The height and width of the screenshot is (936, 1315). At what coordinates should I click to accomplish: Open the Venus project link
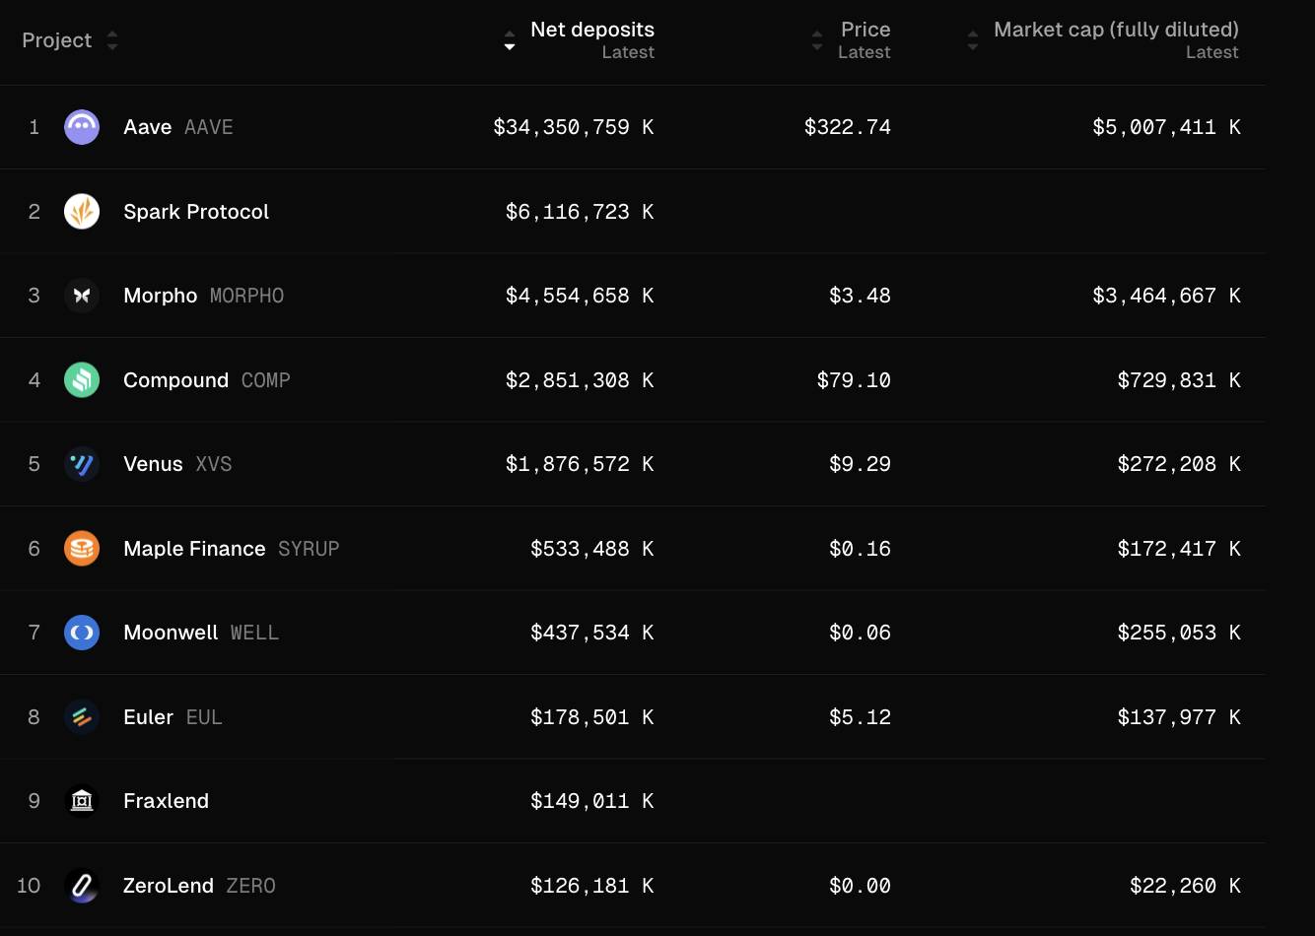154,464
